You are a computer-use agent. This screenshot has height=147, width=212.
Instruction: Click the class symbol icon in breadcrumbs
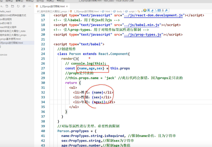pos(139,11)
